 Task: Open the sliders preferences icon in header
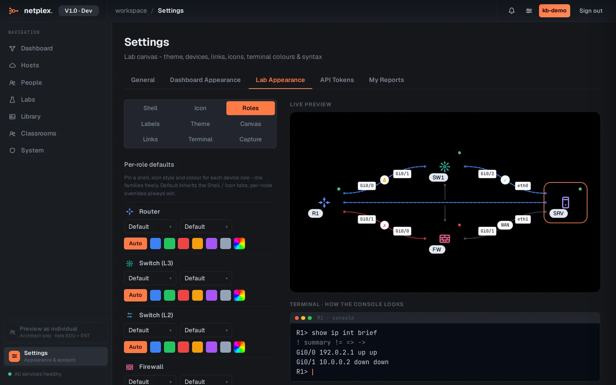[529, 11]
